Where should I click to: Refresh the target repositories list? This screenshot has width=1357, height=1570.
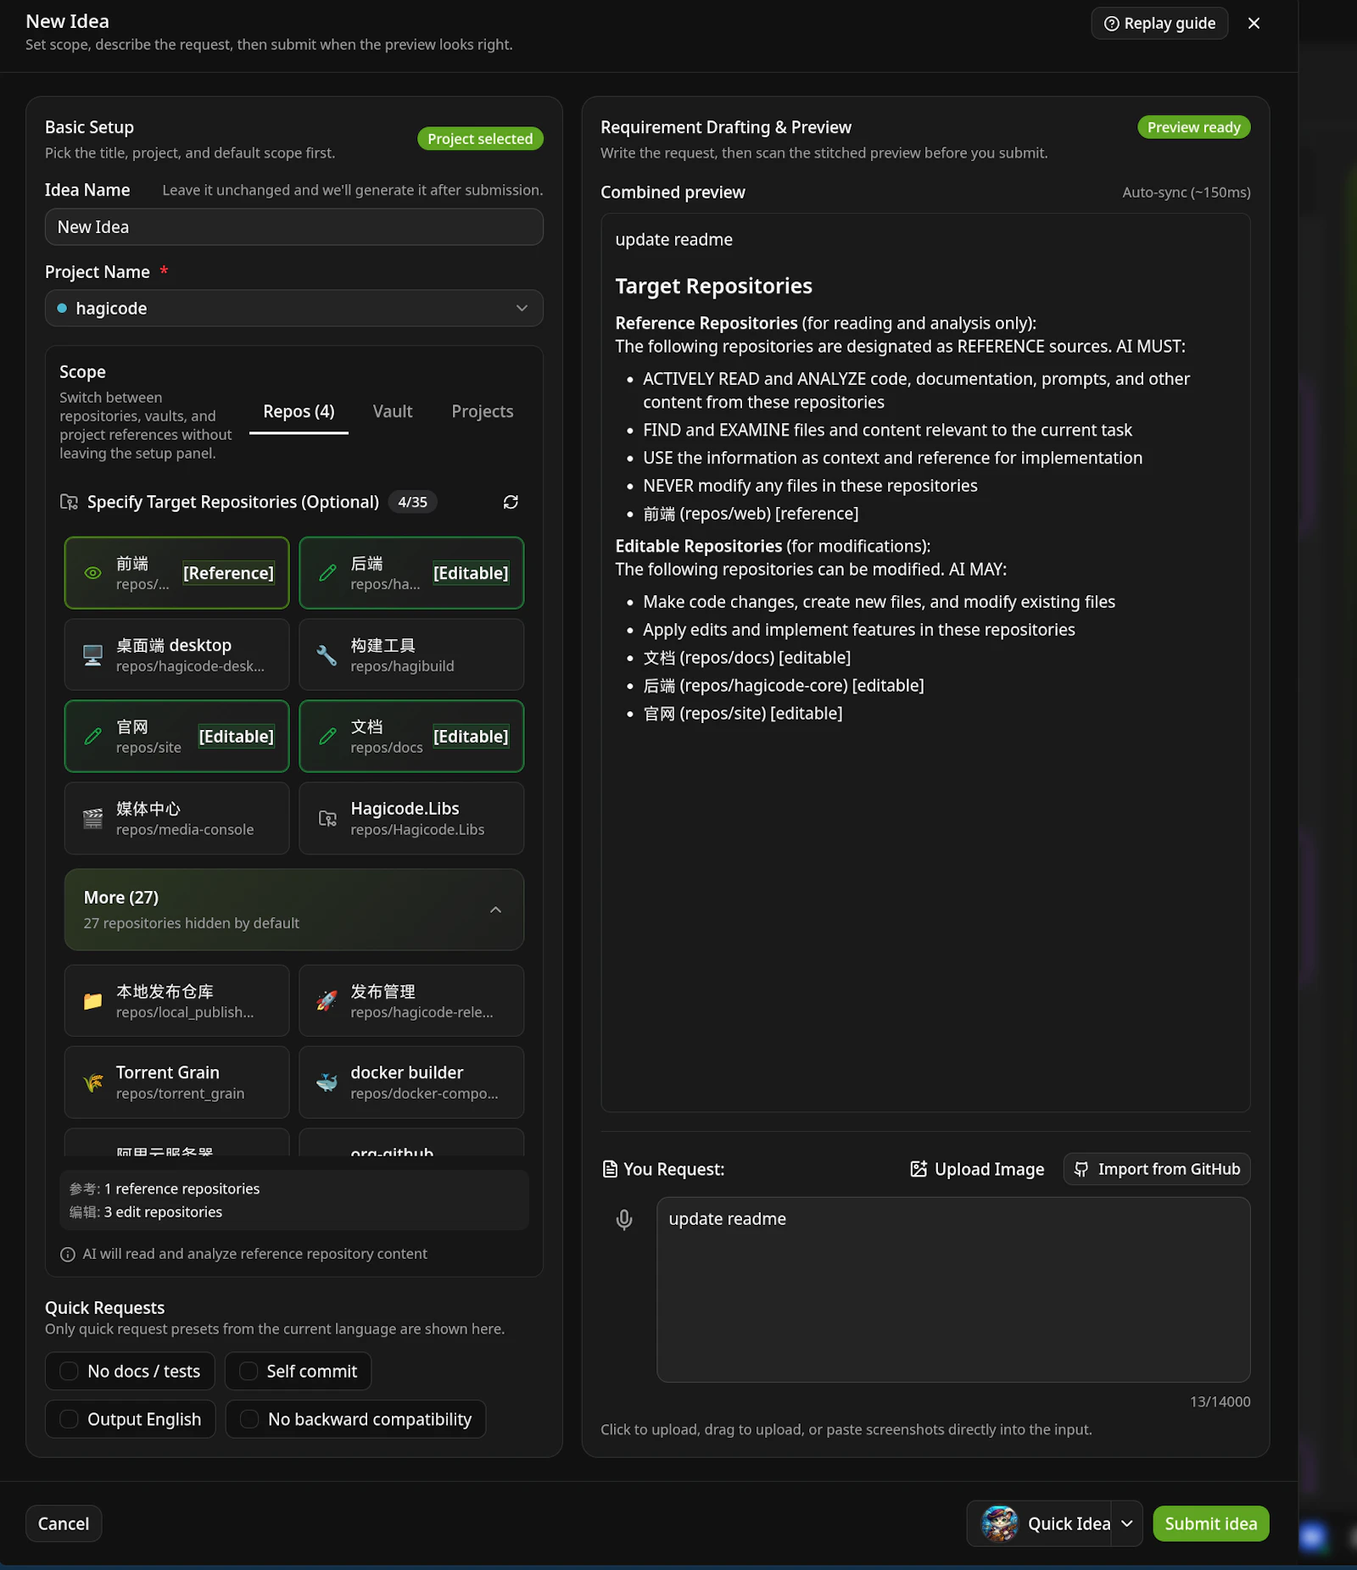click(x=511, y=502)
